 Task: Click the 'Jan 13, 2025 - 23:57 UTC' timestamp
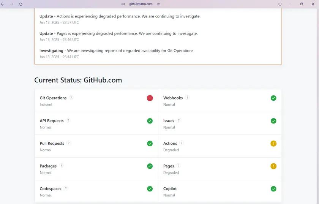pos(59,22)
